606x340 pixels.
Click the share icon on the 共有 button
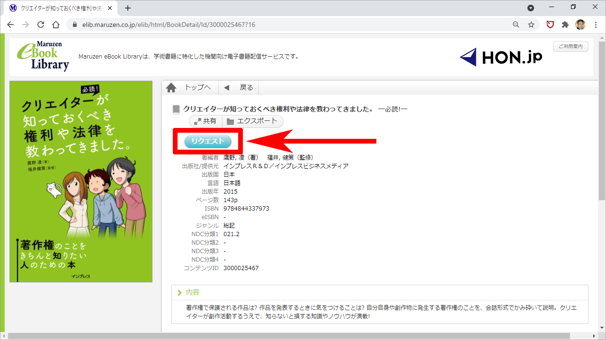(197, 121)
